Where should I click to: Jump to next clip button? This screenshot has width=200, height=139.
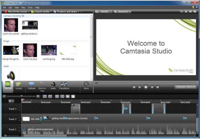click(158, 87)
